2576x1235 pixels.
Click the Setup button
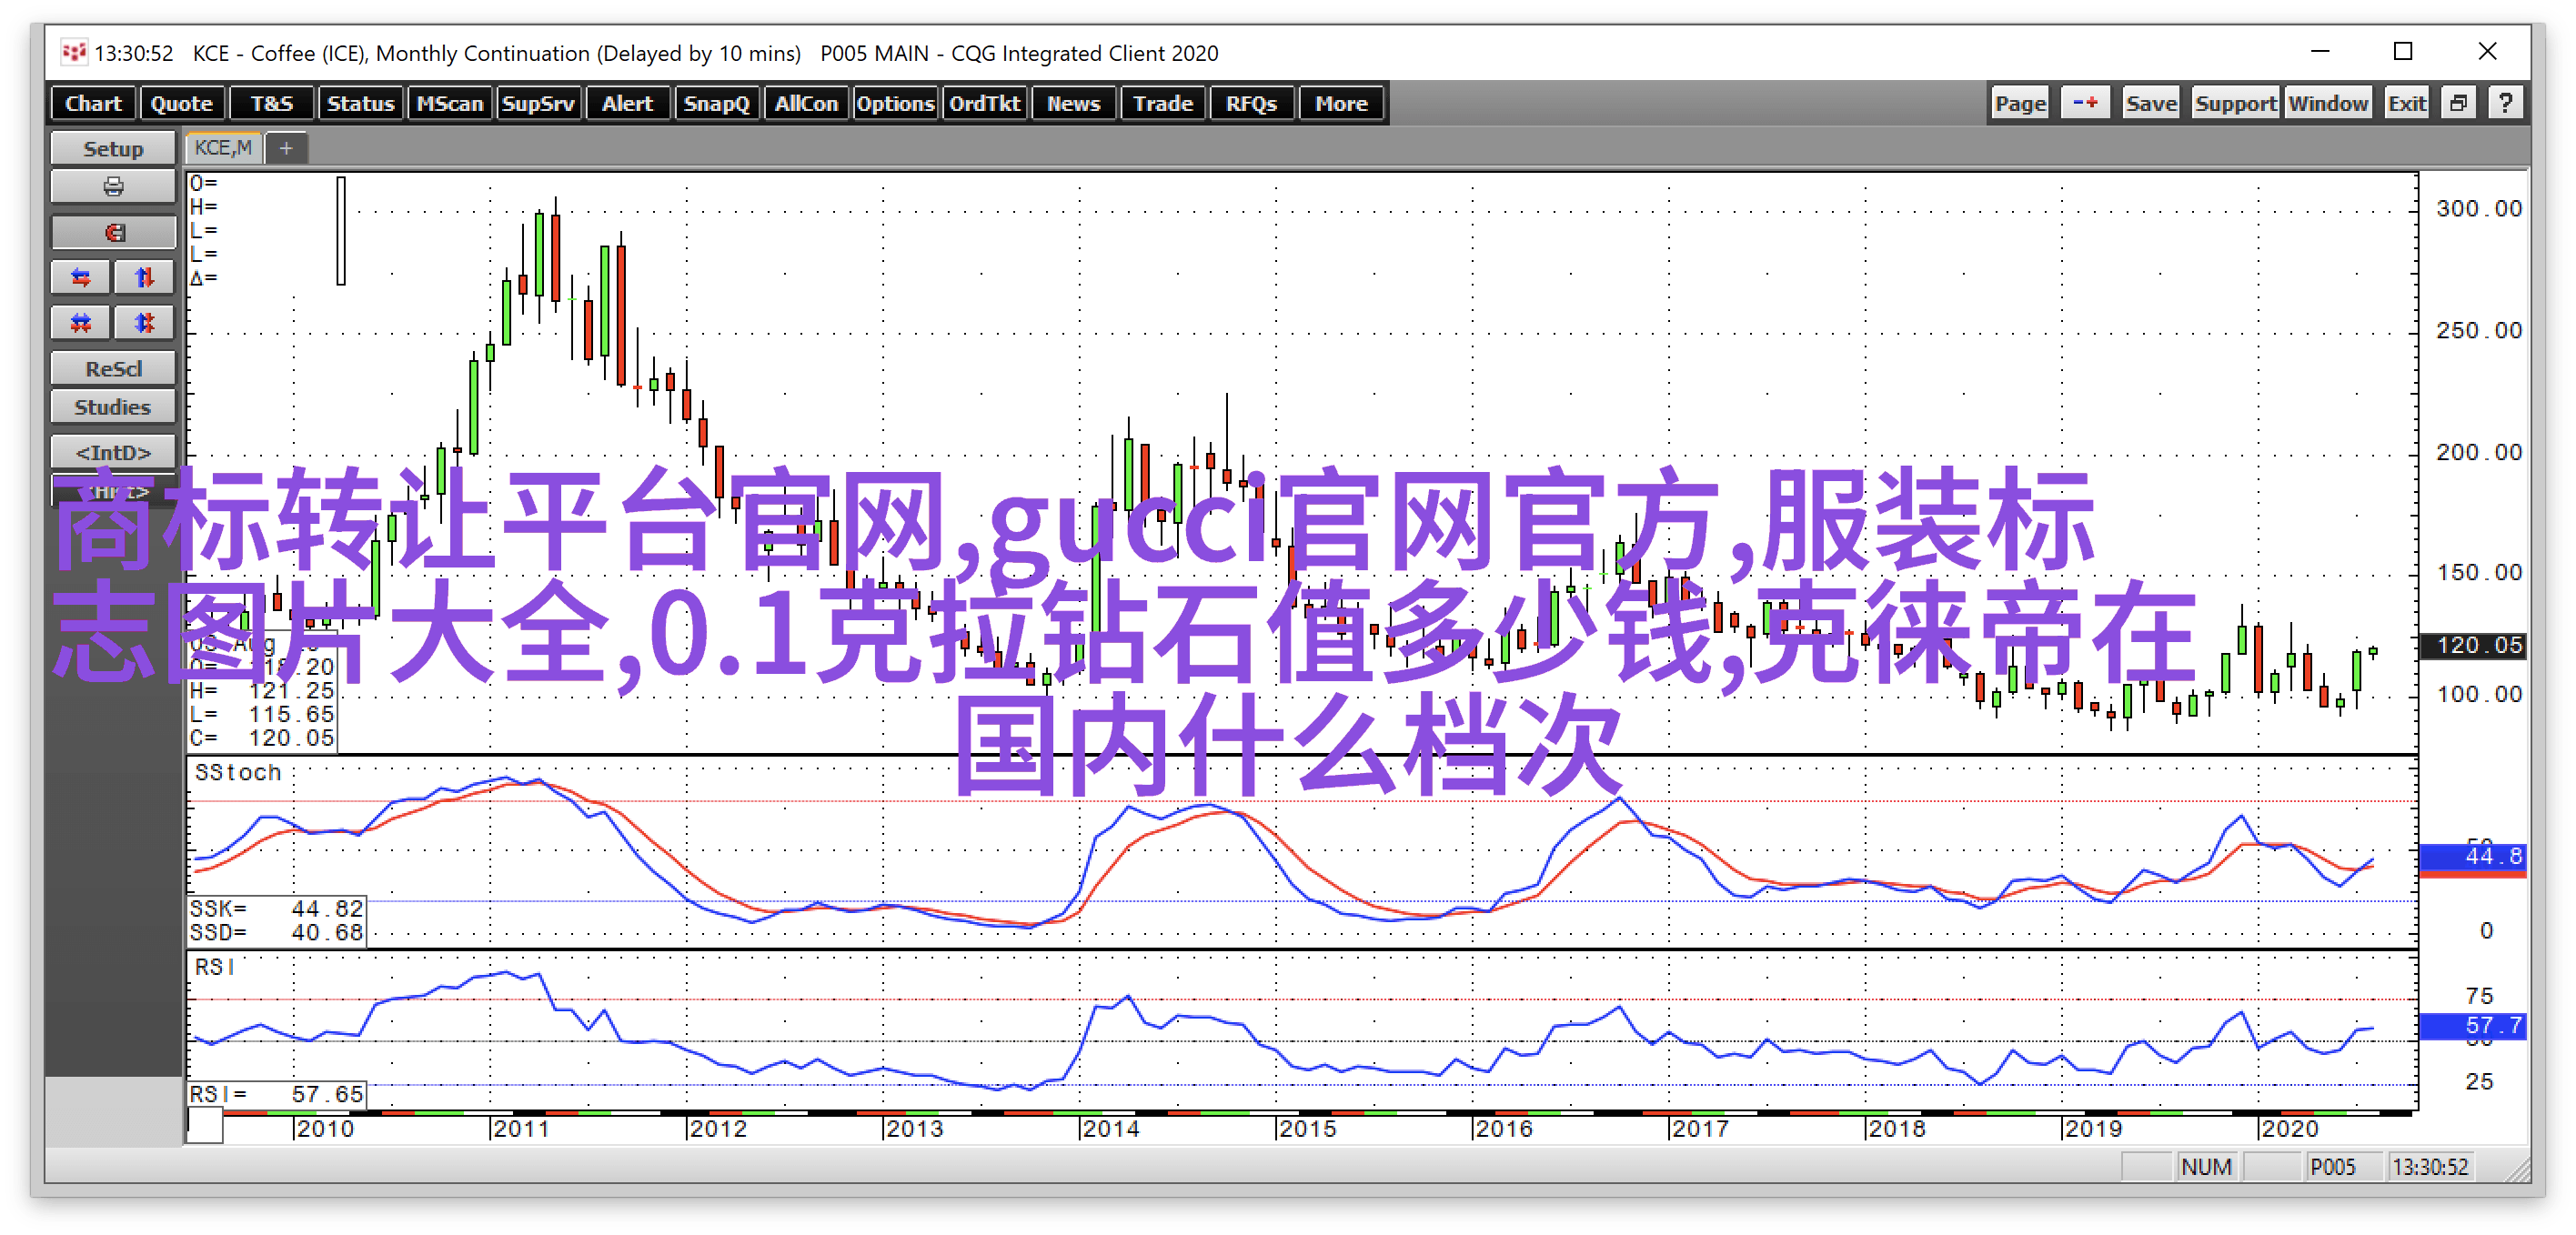point(113,149)
